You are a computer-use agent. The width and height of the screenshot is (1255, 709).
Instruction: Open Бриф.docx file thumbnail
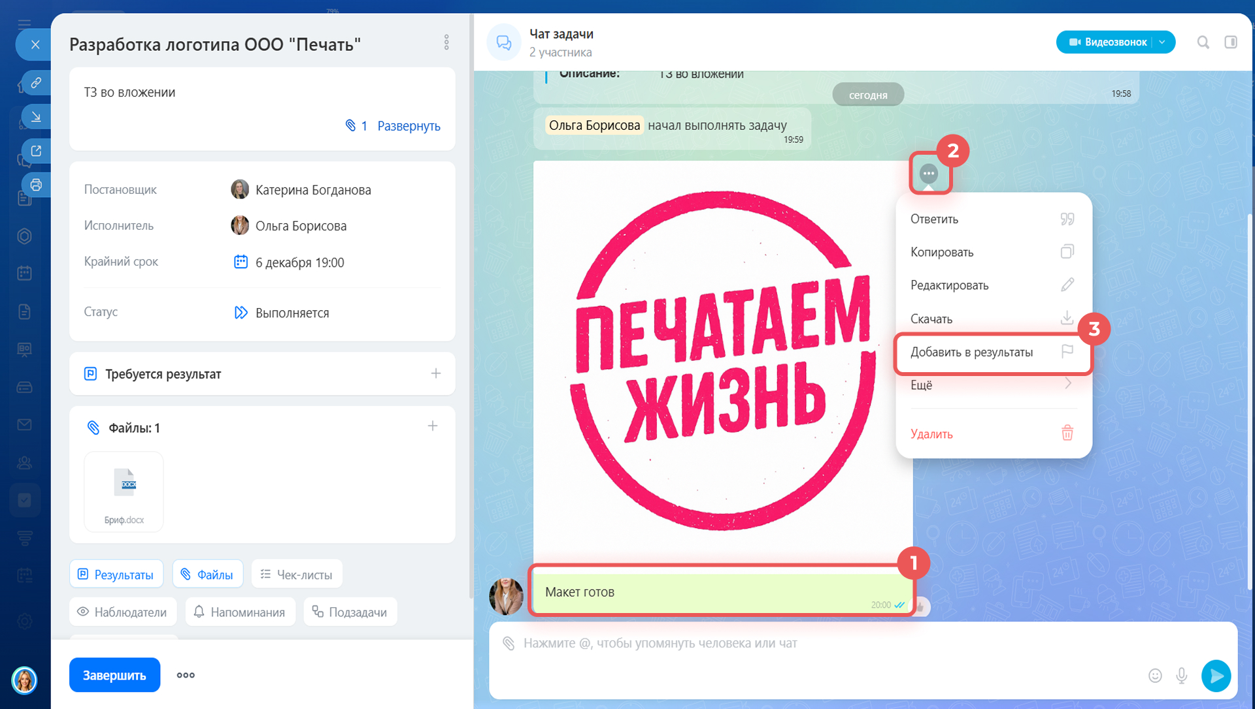pyautogui.click(x=124, y=492)
